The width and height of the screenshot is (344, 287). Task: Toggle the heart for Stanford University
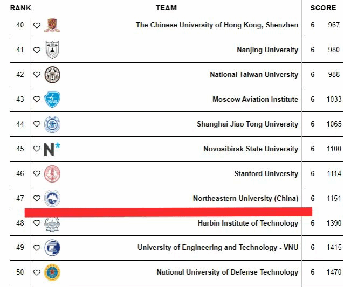coord(37,174)
